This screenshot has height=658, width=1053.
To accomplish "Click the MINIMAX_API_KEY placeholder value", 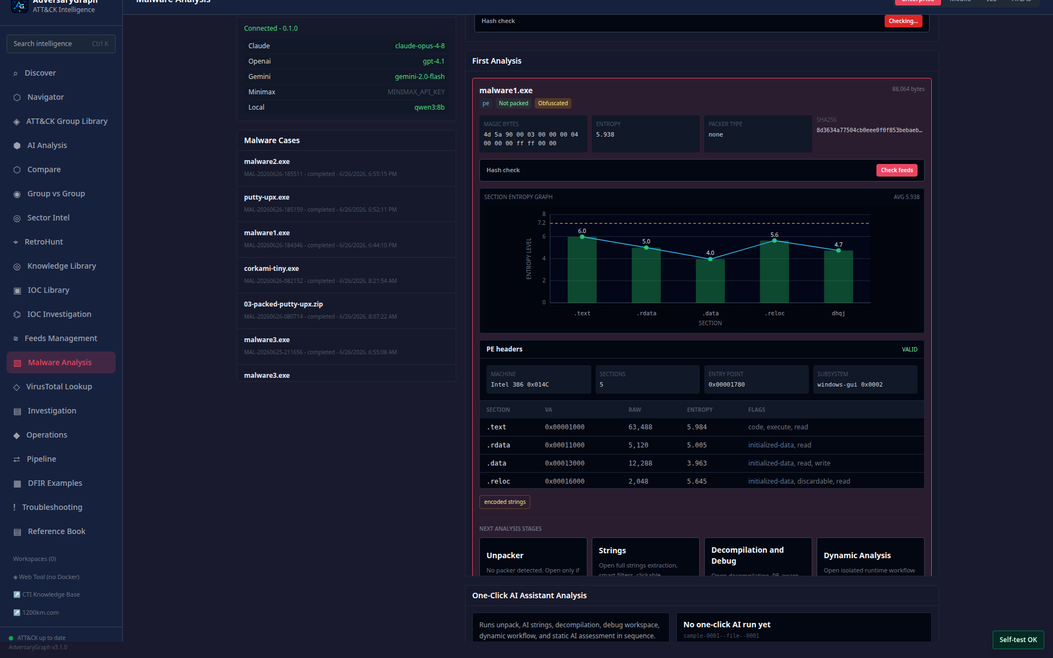I will coord(416,92).
